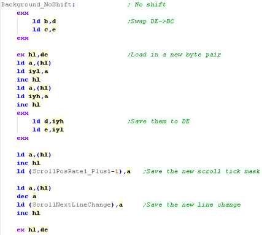262x235 pixels.
Task: Click the ld iyl,a line
Action: pyautogui.click(x=33, y=71)
